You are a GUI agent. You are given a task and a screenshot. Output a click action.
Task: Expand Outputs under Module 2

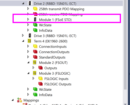coord(34,68)
